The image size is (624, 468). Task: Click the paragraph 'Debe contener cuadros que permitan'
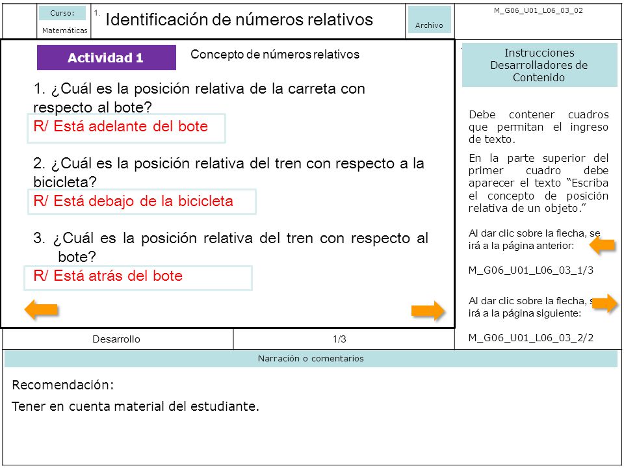(538, 127)
